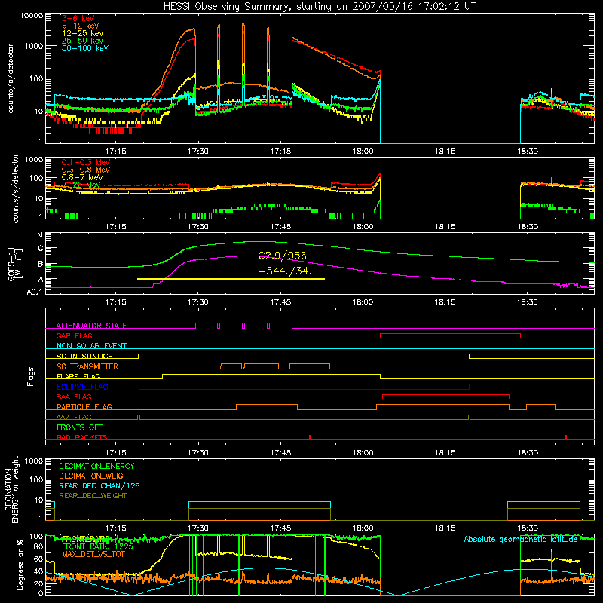Click the MAX_DET_VS_TOT legend label
This screenshot has height=603, width=603.
click(x=93, y=554)
